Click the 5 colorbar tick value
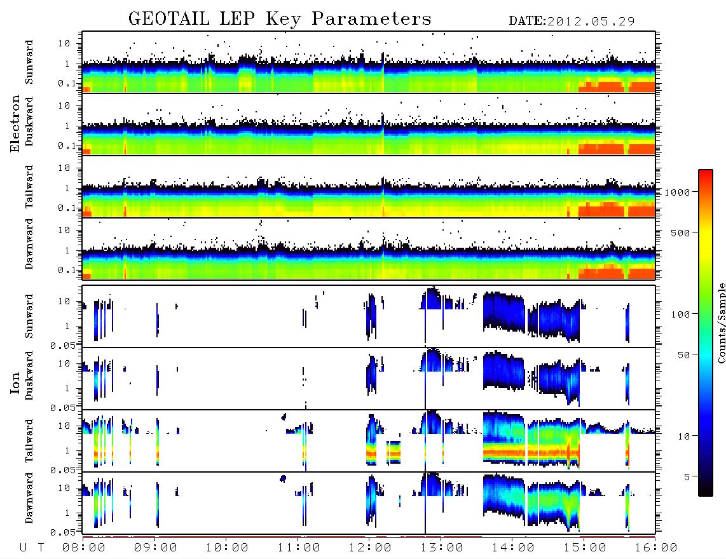The width and height of the screenshot is (726, 559). click(x=687, y=477)
